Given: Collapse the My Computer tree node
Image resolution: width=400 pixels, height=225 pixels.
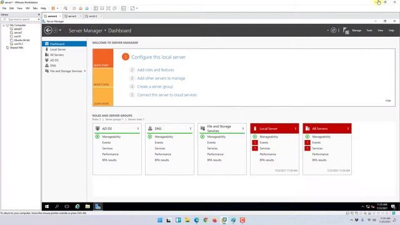Looking at the screenshot, I should click(4, 25).
